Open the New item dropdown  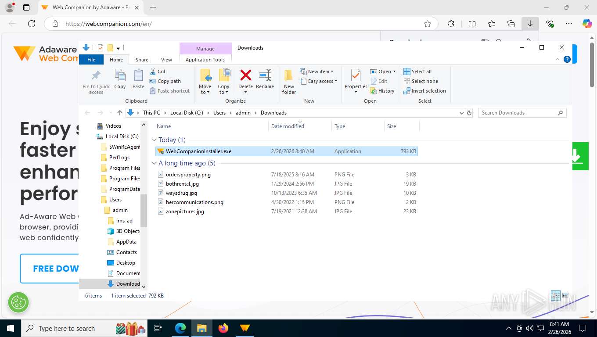(x=317, y=72)
